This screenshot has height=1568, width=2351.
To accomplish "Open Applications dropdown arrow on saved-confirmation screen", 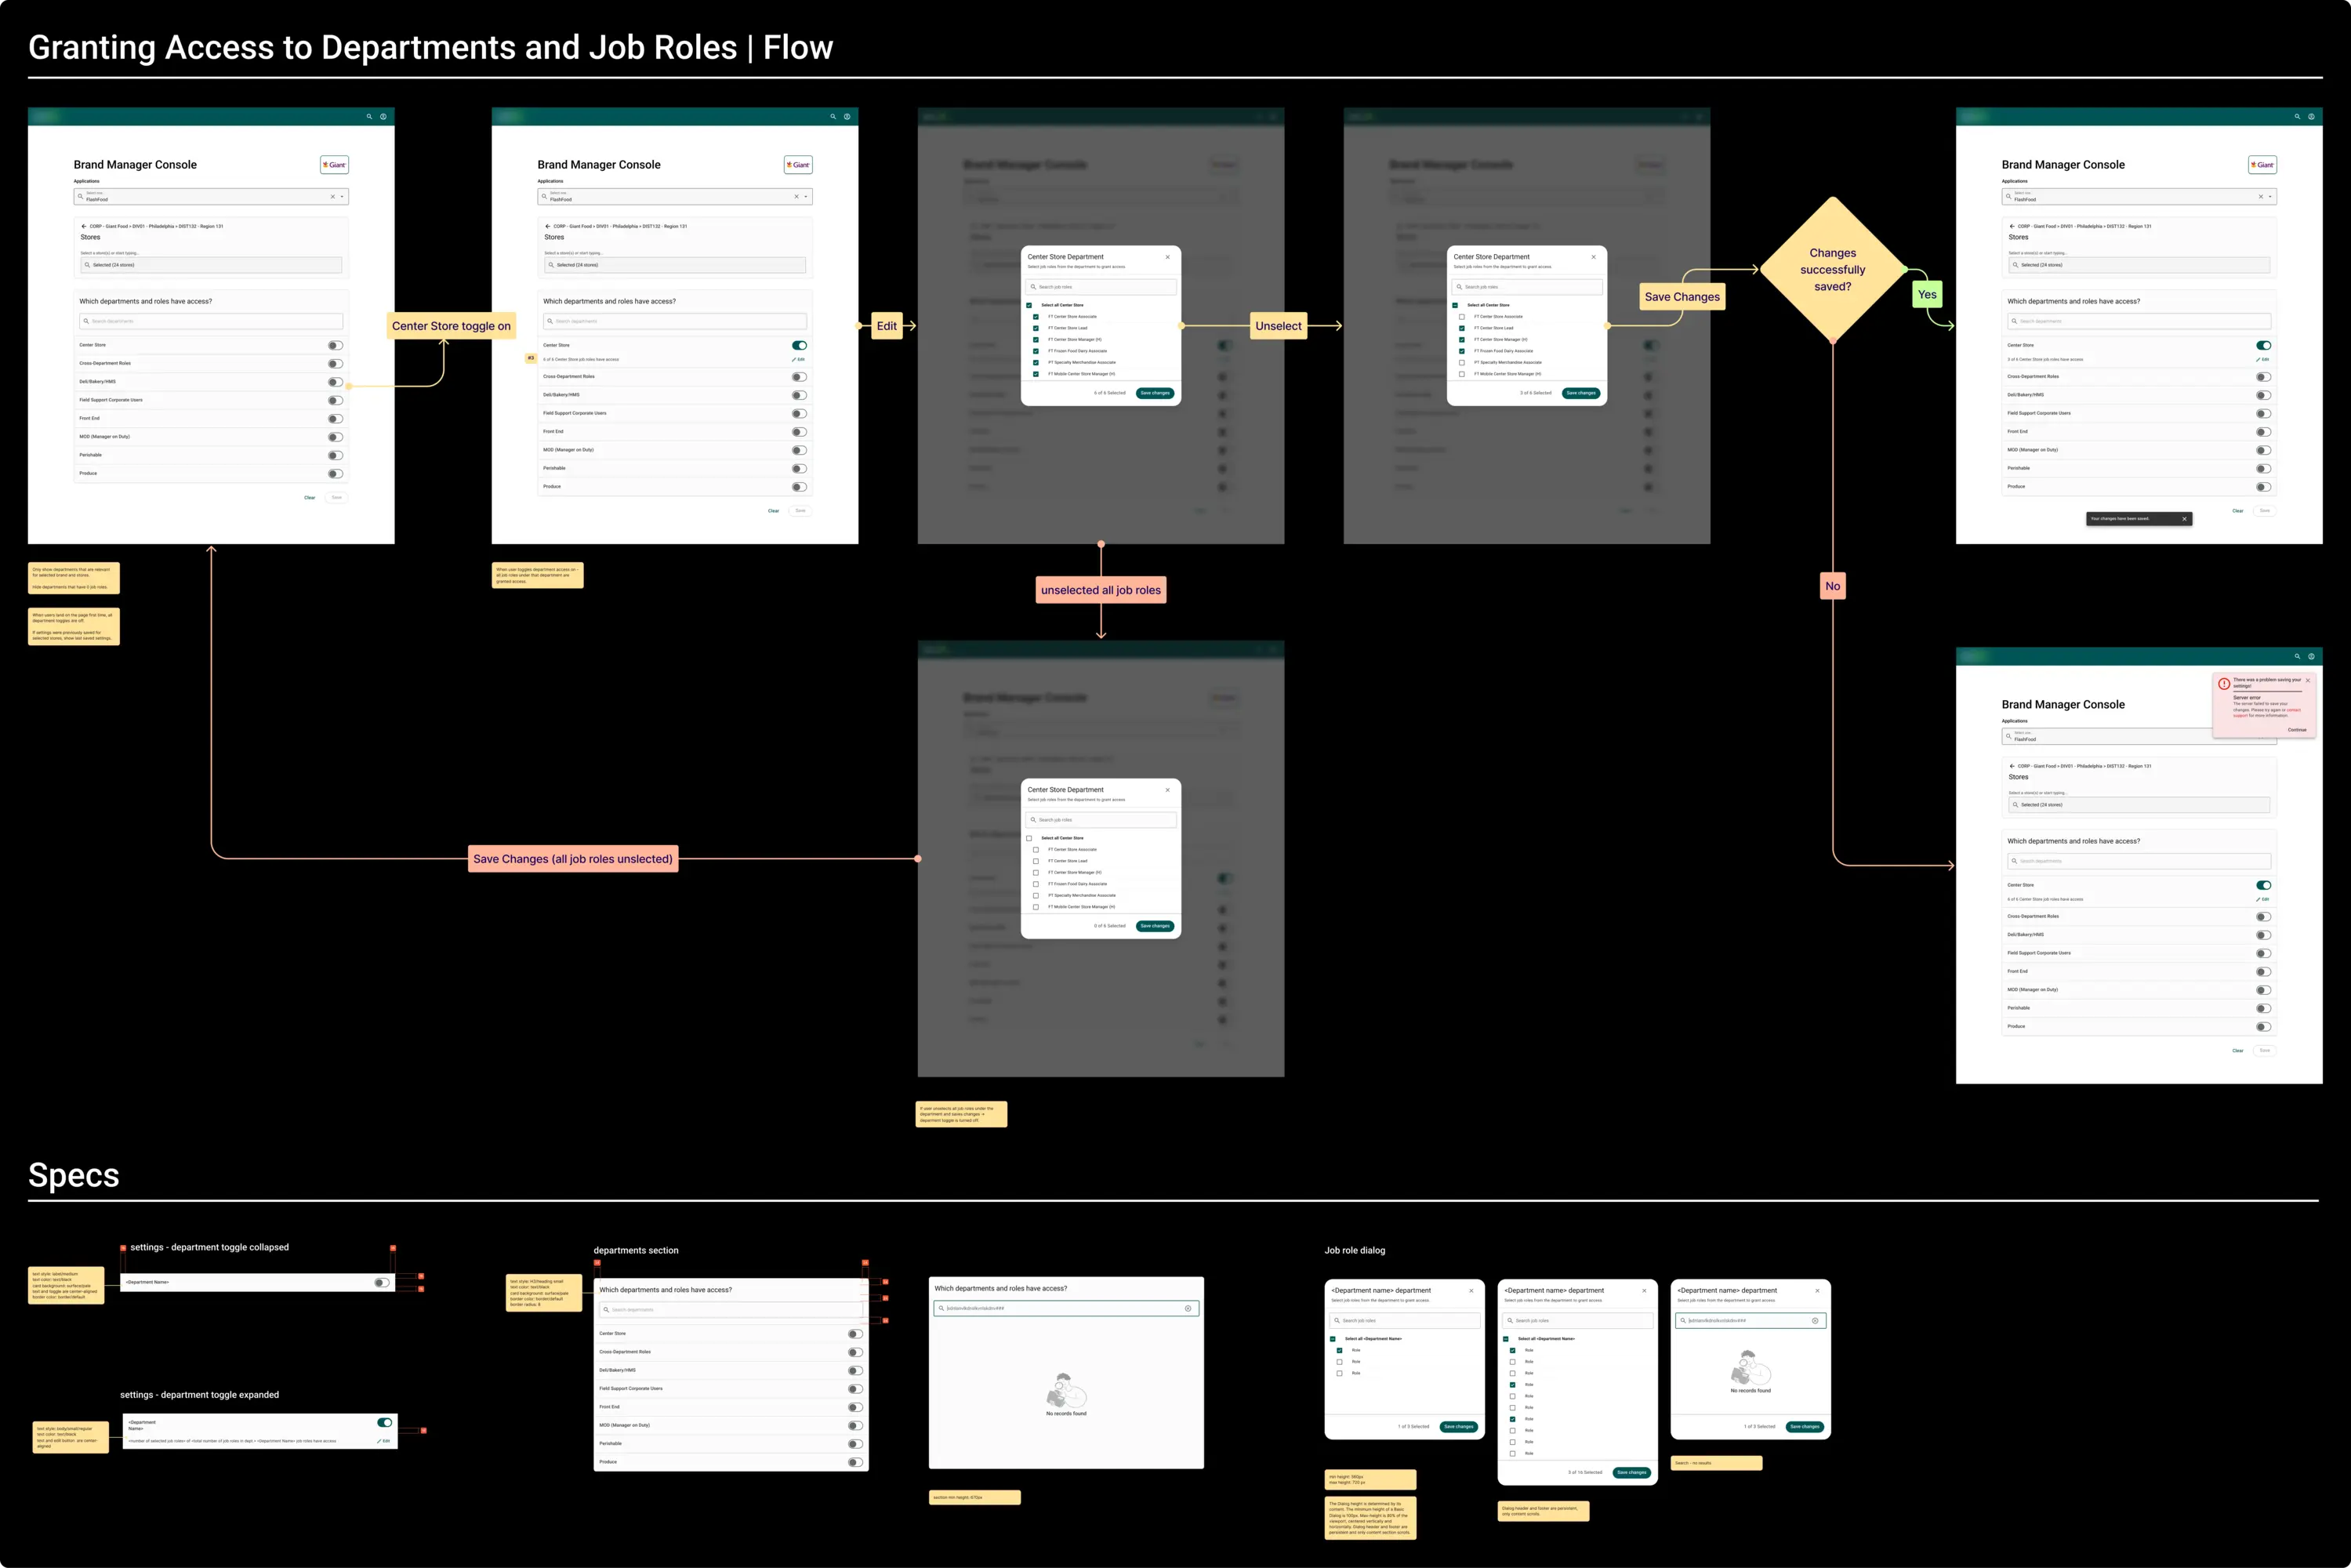I will 2270,197.
